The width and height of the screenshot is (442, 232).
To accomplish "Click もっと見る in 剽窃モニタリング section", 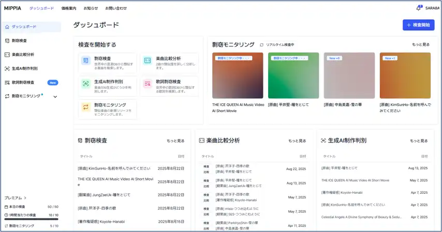I will (x=421, y=44).
